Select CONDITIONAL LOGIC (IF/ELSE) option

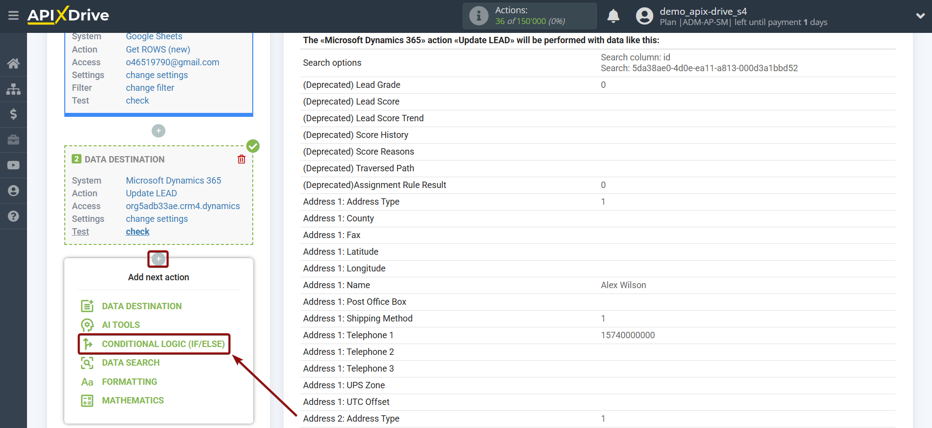(163, 344)
